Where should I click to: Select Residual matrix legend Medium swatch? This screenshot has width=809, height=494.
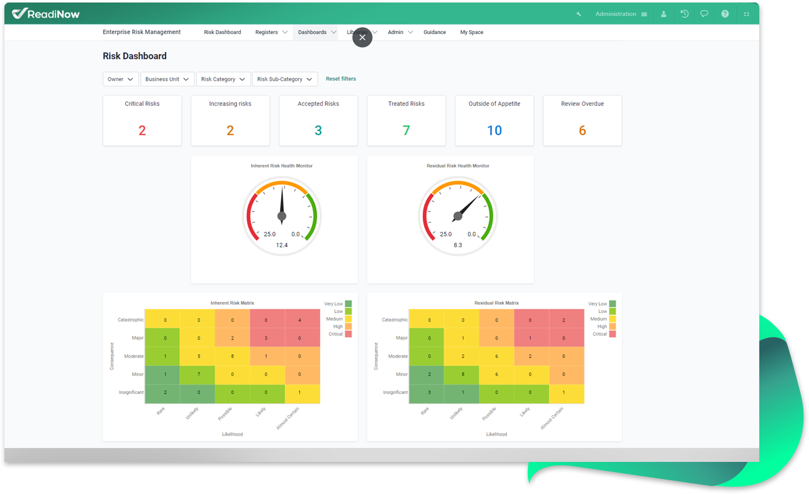coord(613,319)
